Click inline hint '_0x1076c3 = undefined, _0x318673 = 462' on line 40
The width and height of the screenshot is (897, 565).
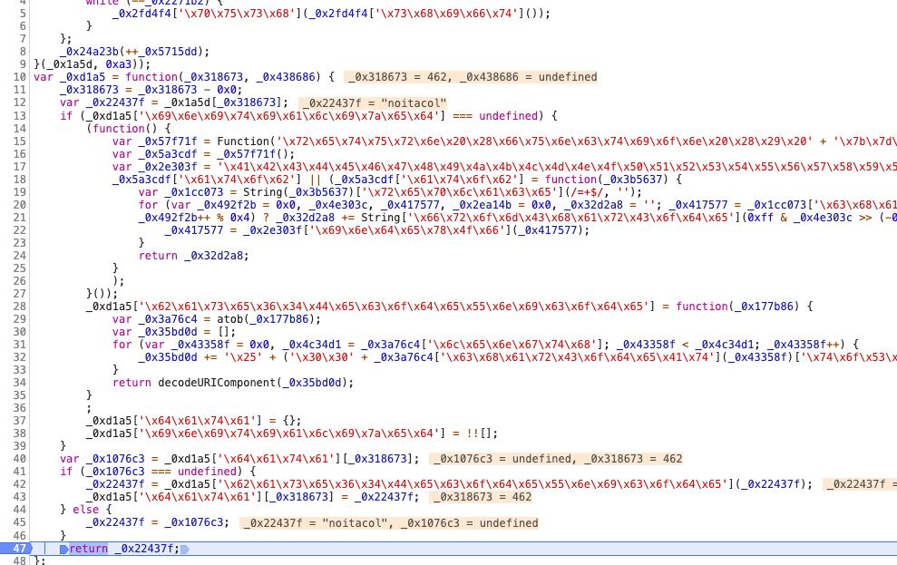click(555, 459)
